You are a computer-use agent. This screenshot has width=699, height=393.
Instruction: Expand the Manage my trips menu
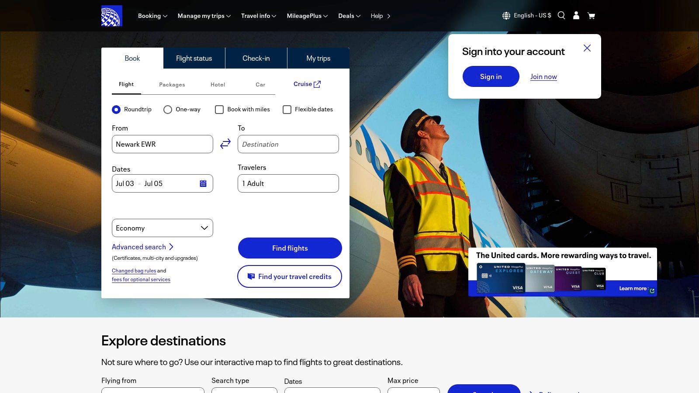204,16
